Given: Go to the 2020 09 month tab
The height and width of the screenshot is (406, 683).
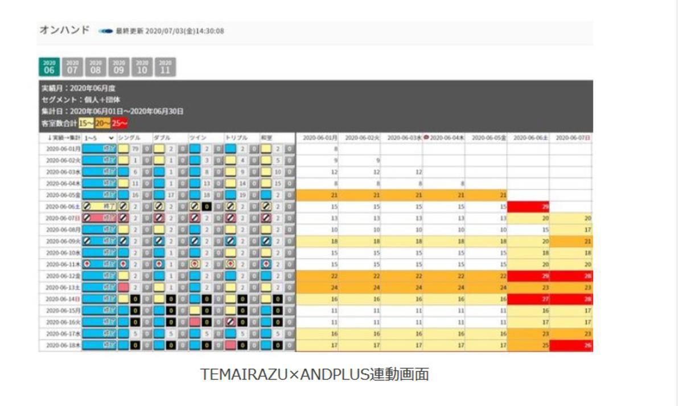Looking at the screenshot, I should [x=119, y=67].
